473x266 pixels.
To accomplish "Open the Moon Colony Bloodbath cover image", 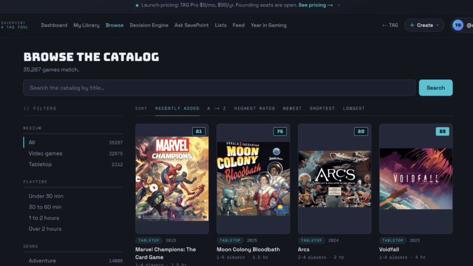I will (x=254, y=179).
